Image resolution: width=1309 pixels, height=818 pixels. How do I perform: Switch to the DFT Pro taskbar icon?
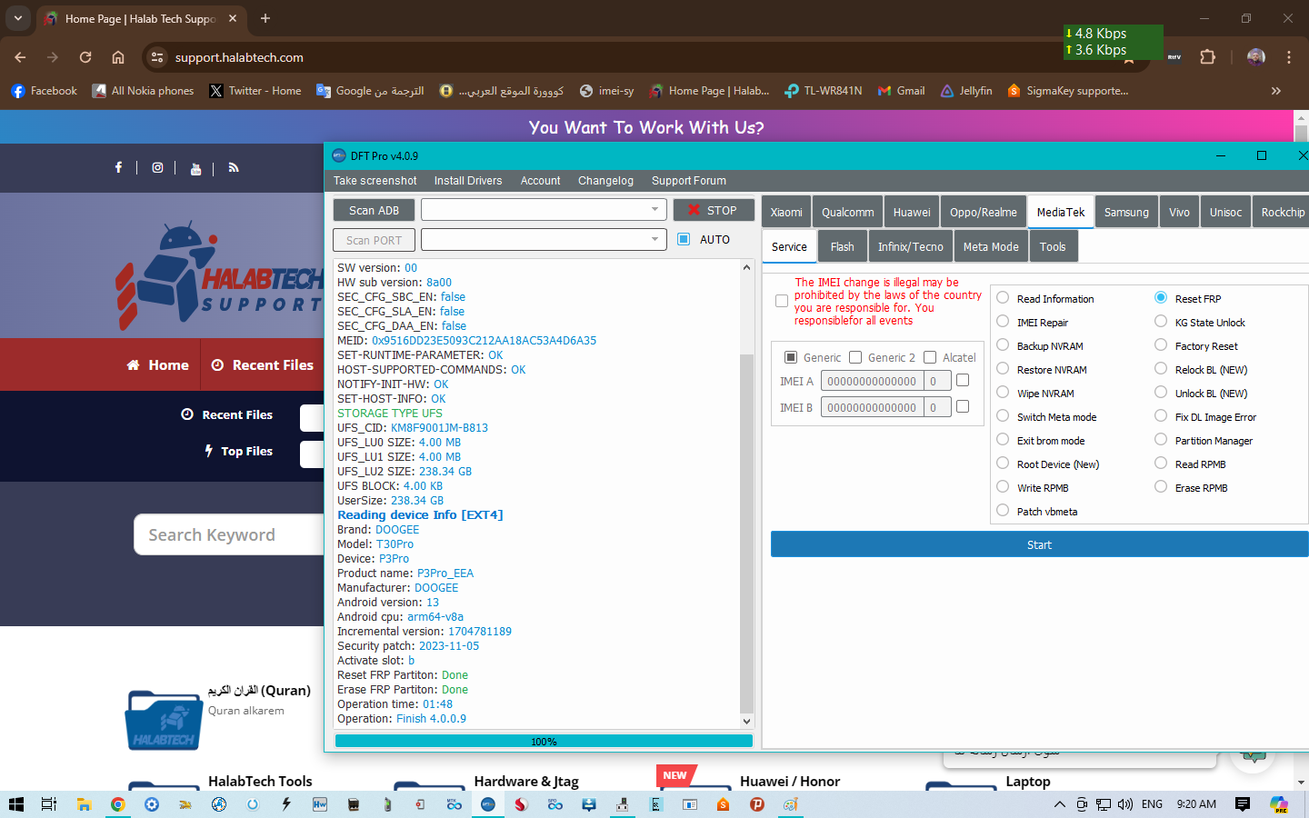tap(488, 804)
